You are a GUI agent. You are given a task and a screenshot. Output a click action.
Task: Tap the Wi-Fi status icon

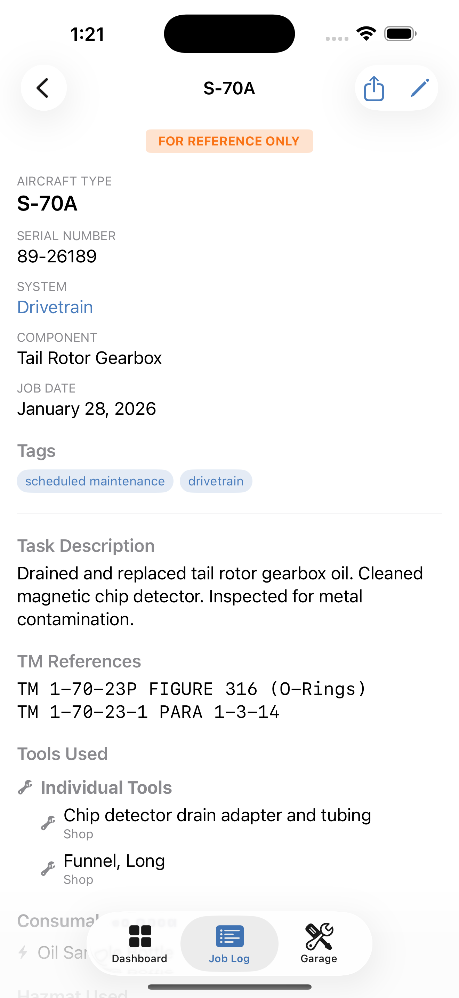(x=367, y=34)
